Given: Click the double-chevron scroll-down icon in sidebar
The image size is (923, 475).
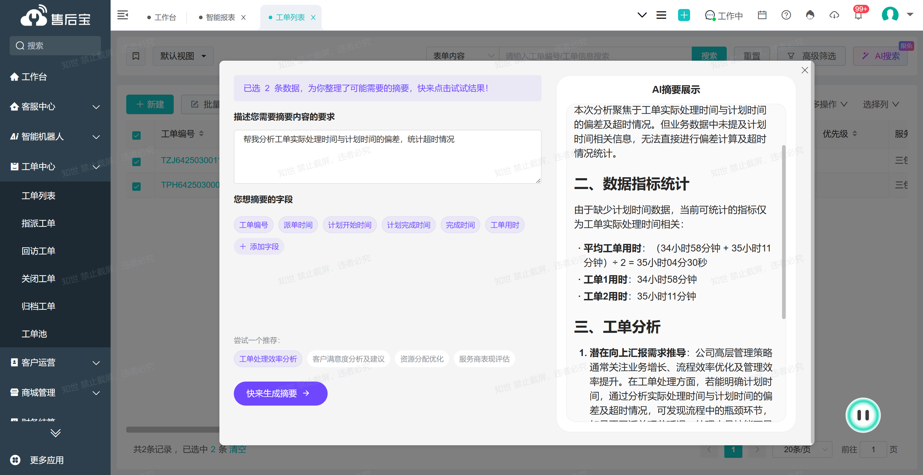Looking at the screenshot, I should [x=55, y=433].
